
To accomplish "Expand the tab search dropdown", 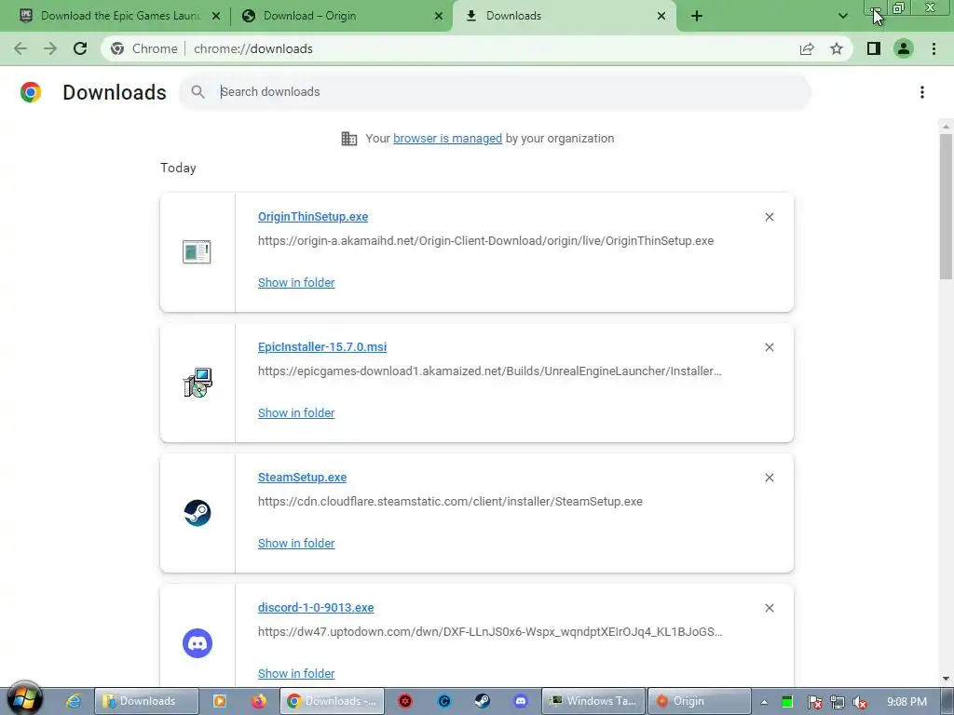I will pyautogui.click(x=842, y=16).
